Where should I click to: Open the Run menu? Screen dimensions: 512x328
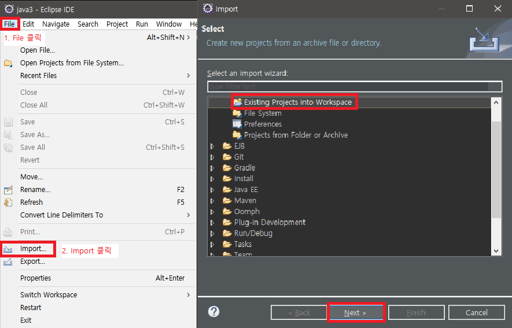[142, 24]
